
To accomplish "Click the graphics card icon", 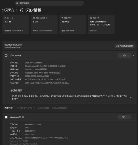I will coord(34,18).
